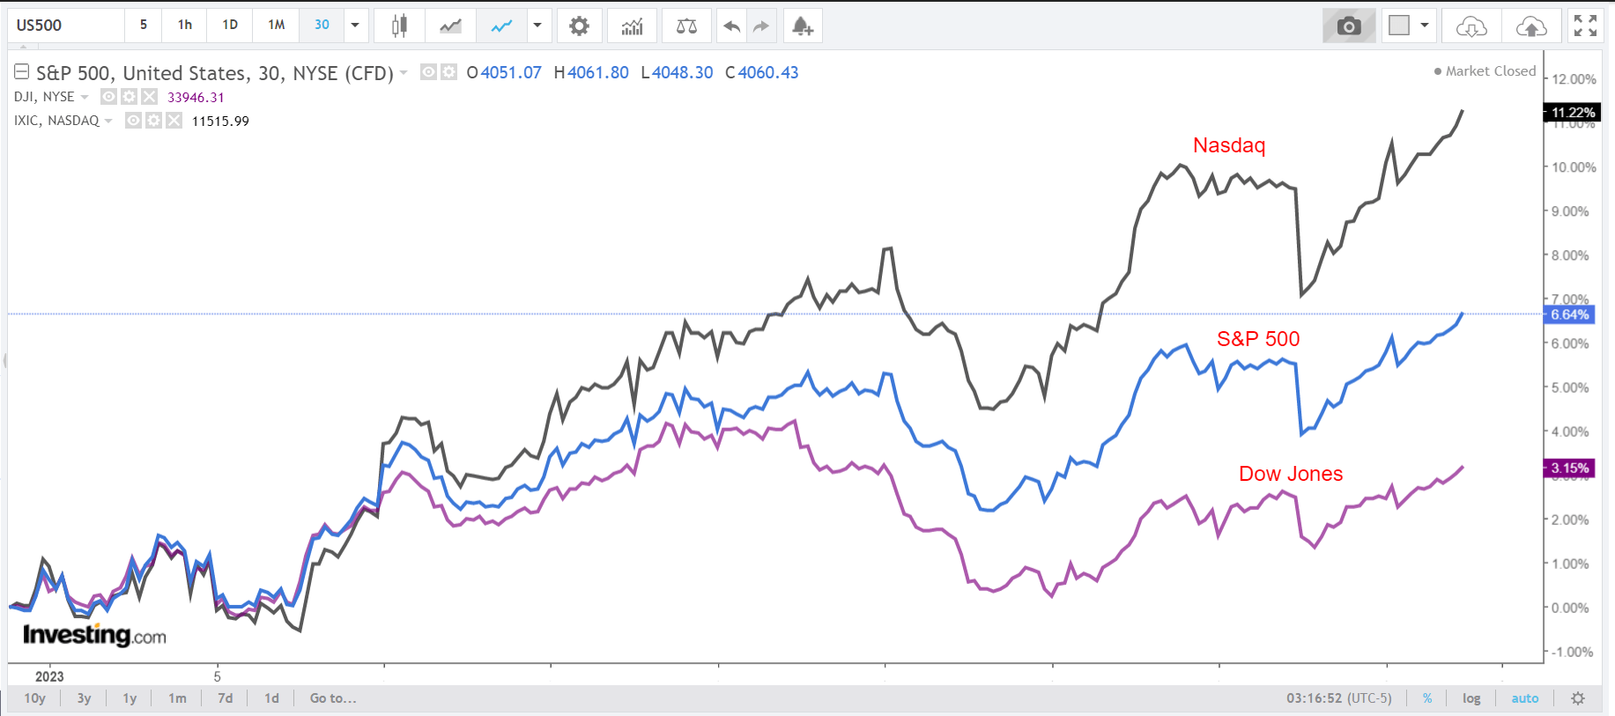
Task: Hide the S&P 500 series with eye icon
Action: 428,72
